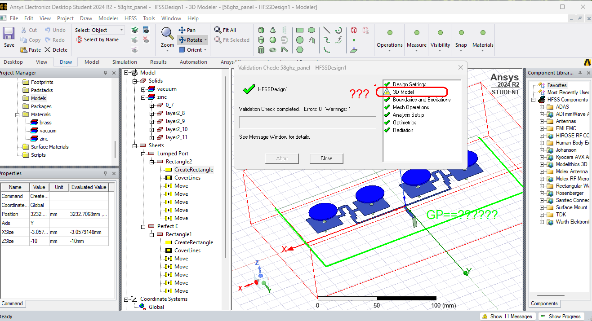Click the Fit All view icon

pyautogui.click(x=225, y=30)
